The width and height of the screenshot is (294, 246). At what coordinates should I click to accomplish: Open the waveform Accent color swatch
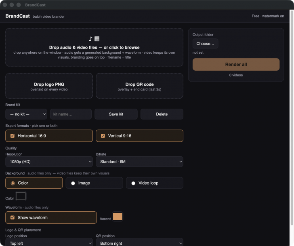tap(118, 217)
